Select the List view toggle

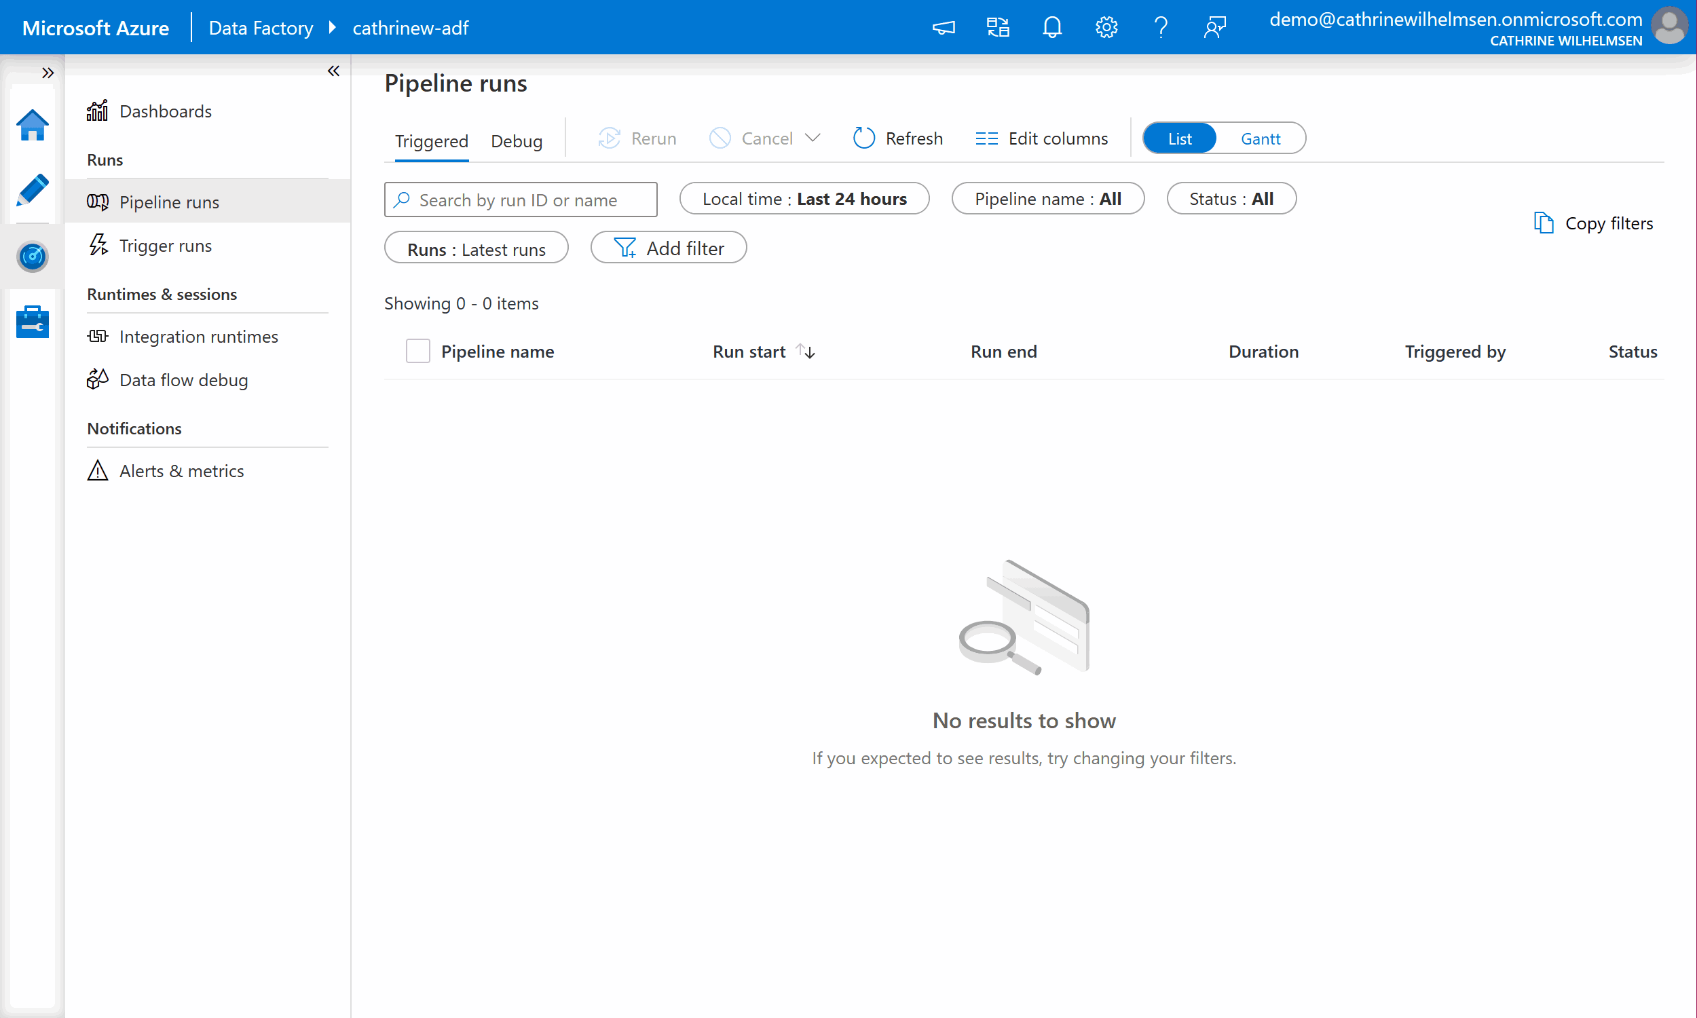tap(1179, 138)
